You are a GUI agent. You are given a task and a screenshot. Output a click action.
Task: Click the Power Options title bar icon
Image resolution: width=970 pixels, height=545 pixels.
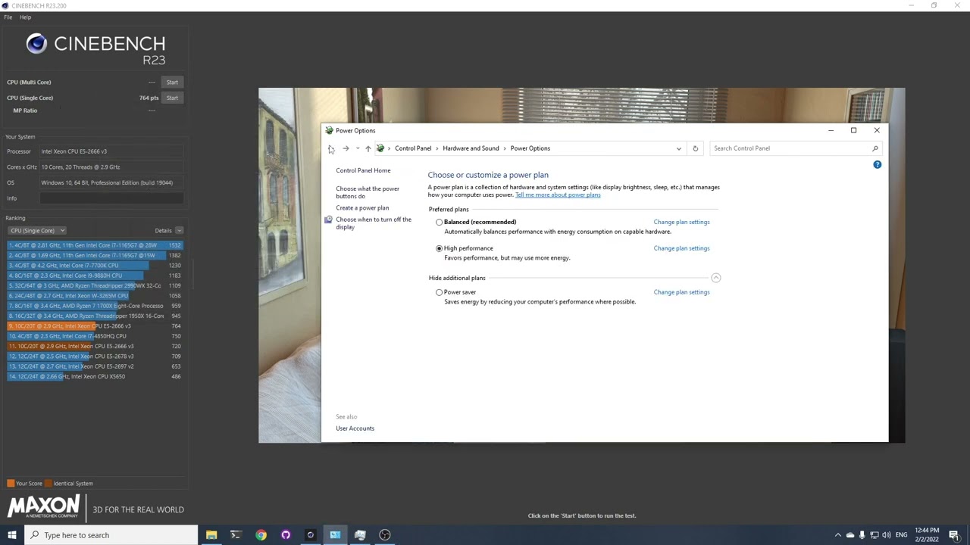point(329,130)
